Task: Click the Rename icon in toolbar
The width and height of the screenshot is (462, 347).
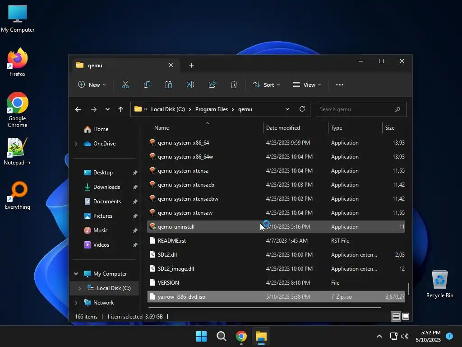Action: (190, 84)
